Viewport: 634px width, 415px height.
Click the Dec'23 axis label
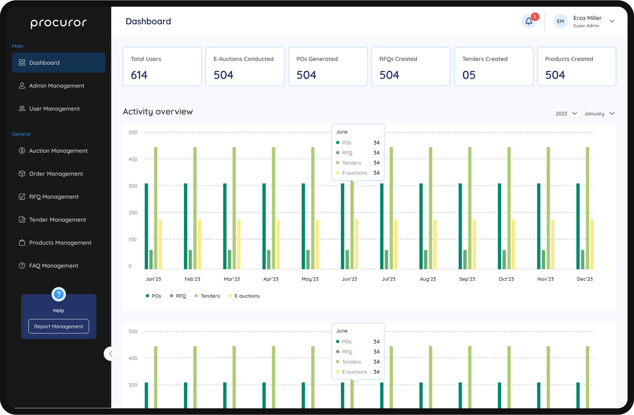point(585,279)
